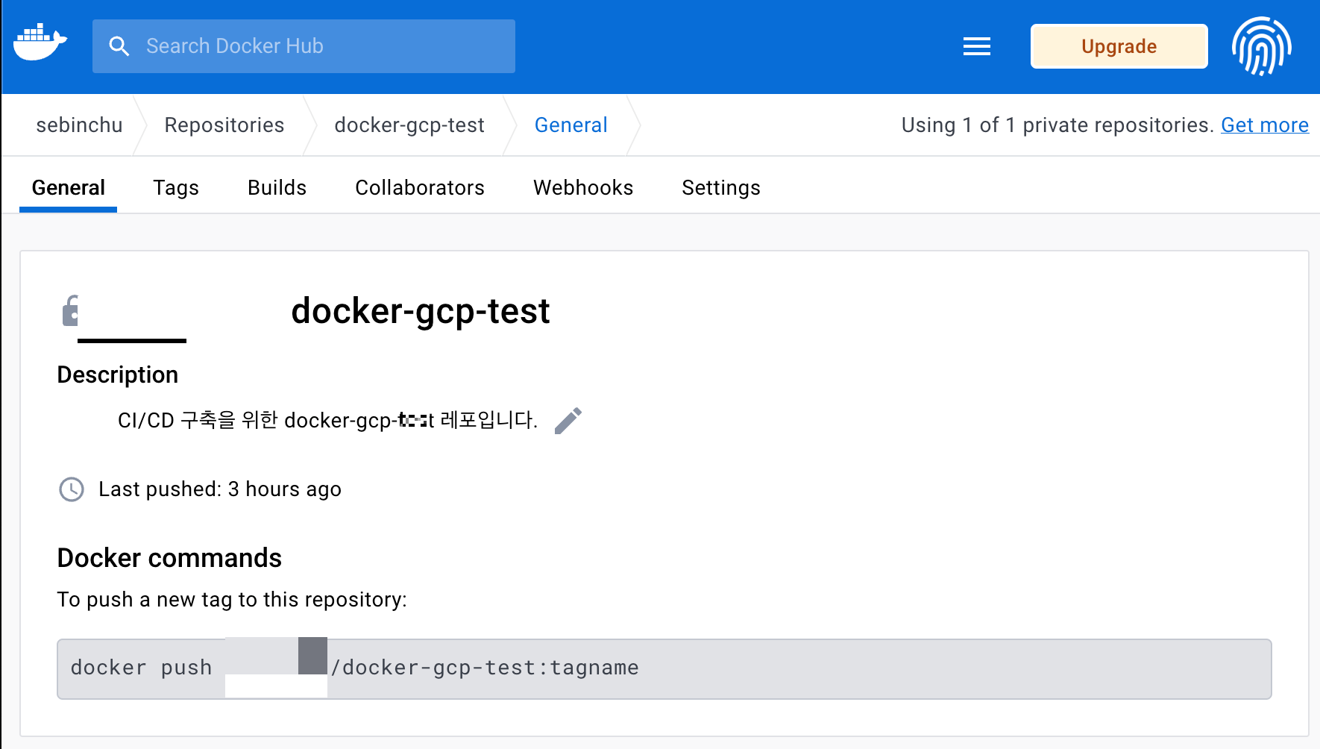Select the General breadcrumb
The width and height of the screenshot is (1320, 749).
coord(571,125)
